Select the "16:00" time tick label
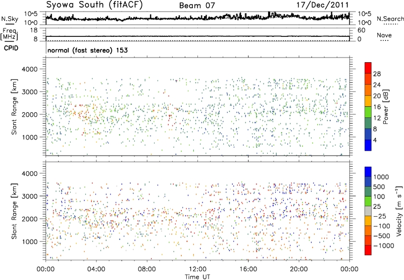The height and width of the screenshot is (280, 404). [x=248, y=269]
